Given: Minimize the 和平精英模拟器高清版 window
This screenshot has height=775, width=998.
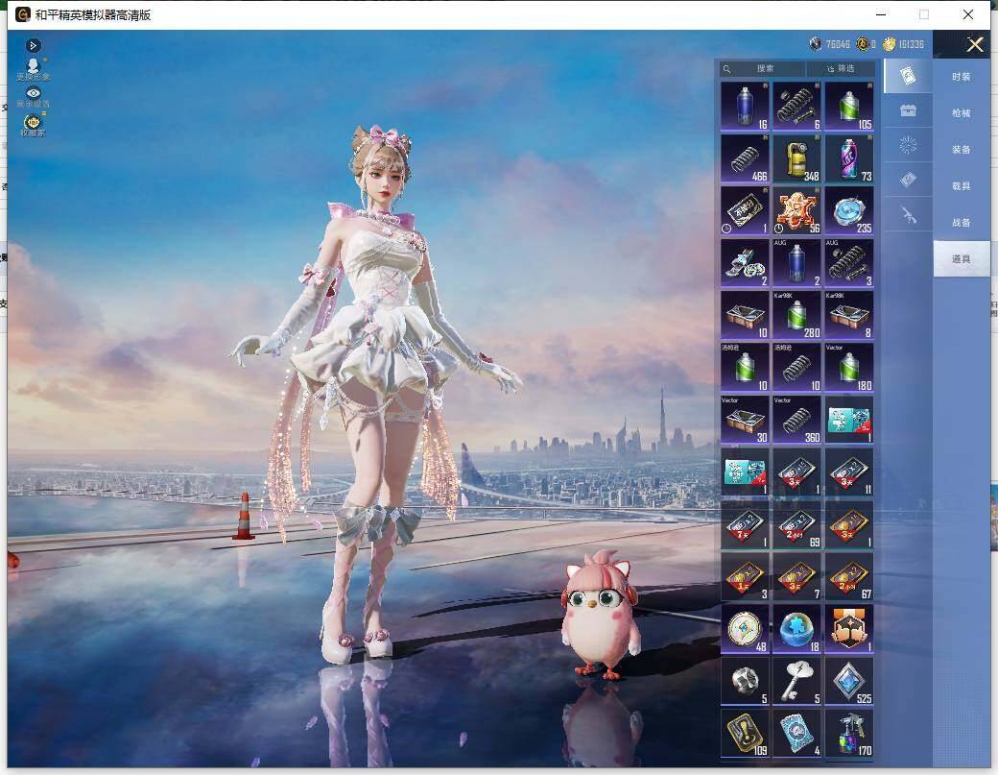Looking at the screenshot, I should pos(881,14).
